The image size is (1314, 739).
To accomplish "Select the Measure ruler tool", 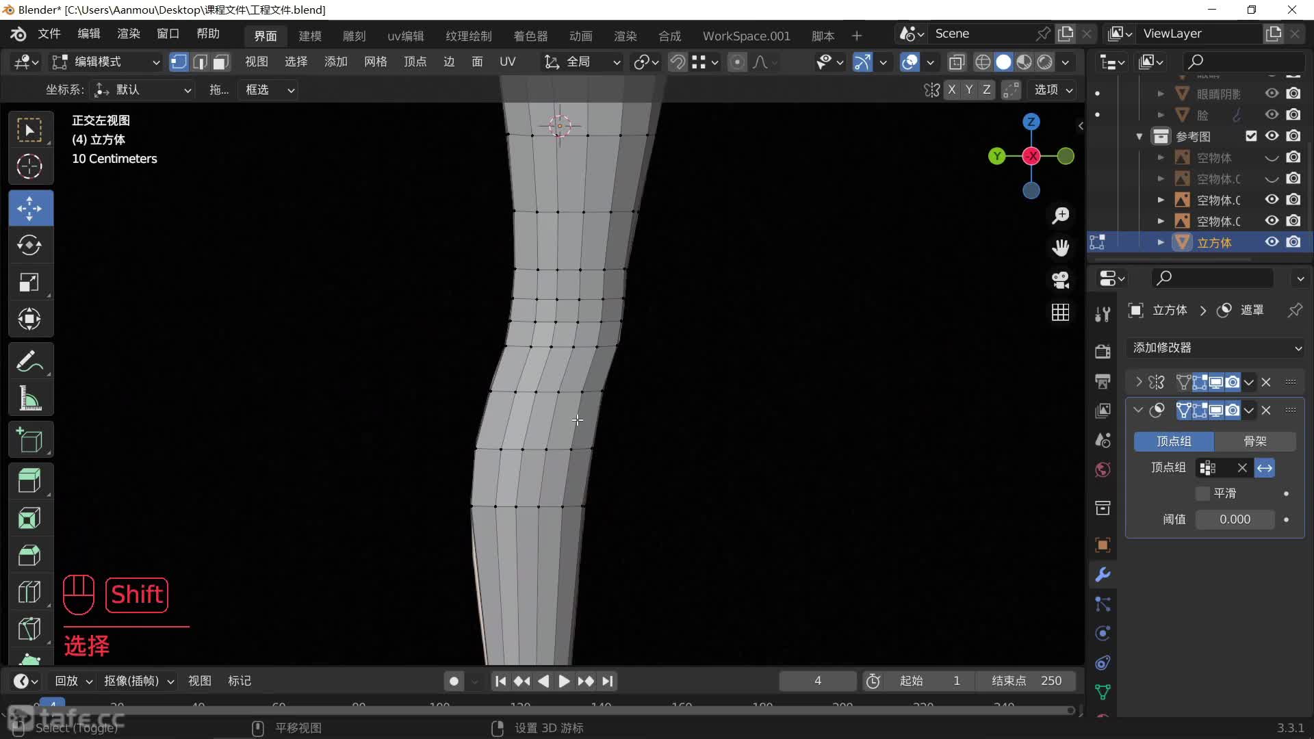I will point(30,398).
